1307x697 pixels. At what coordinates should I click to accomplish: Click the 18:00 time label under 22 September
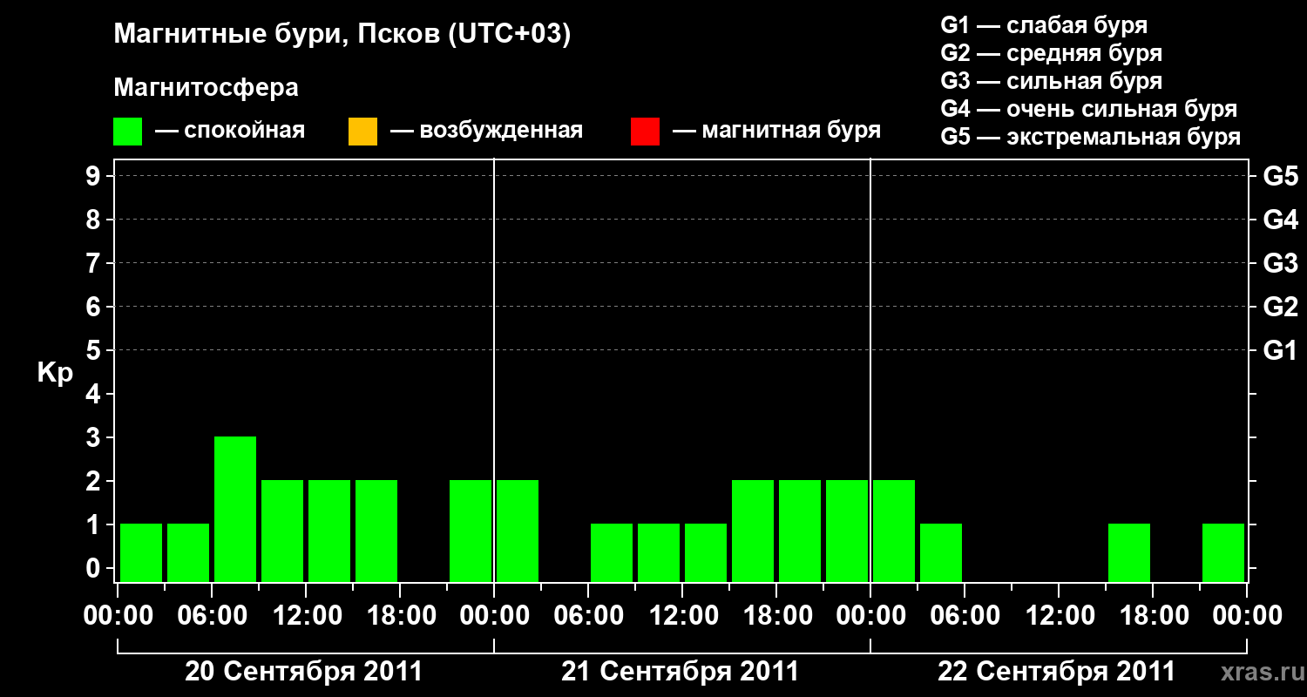(x=1153, y=616)
